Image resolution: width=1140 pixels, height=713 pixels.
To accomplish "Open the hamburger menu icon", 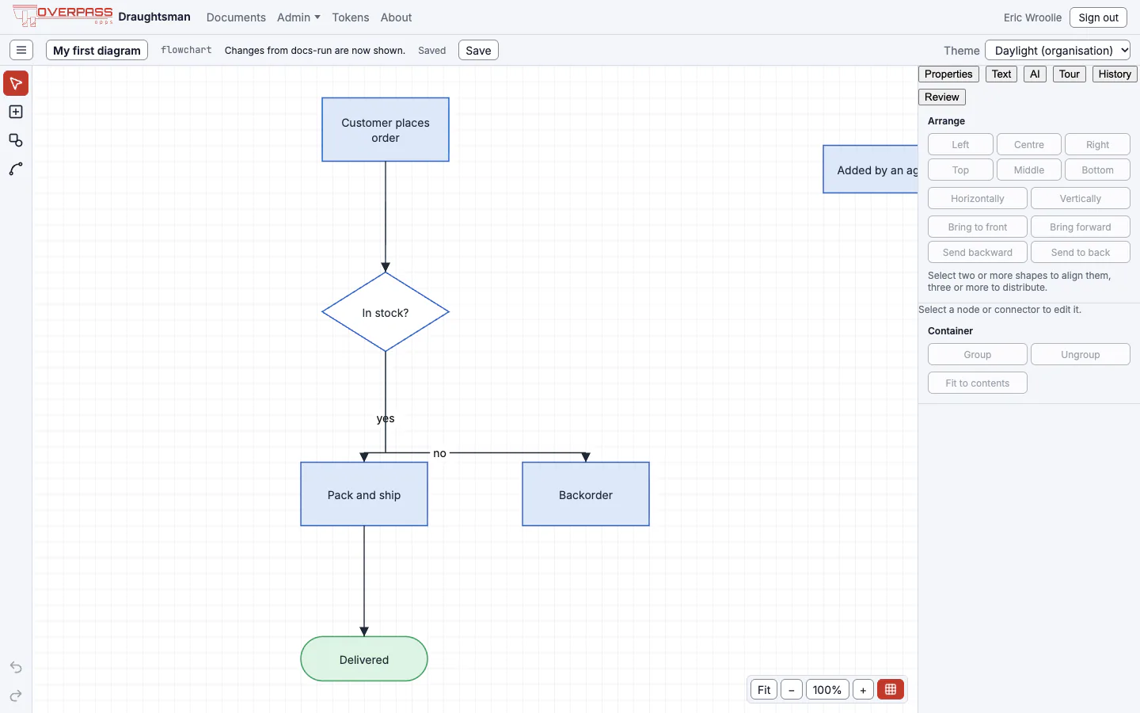I will [21, 50].
